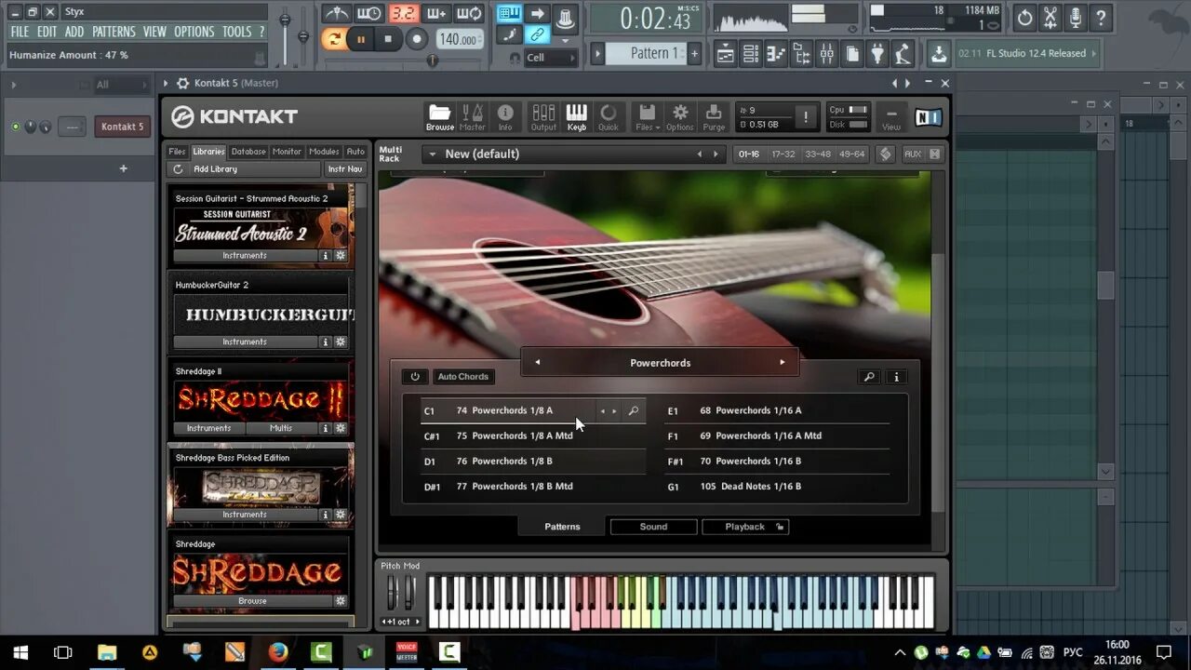
Task: Add new pattern with plus button
Action: click(694, 53)
